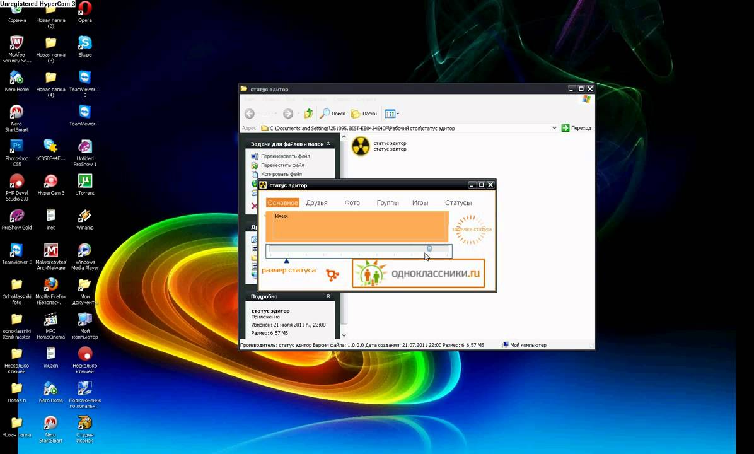Go up one folder level in Explorer
Viewport: 754px width, 454px height.
click(309, 113)
